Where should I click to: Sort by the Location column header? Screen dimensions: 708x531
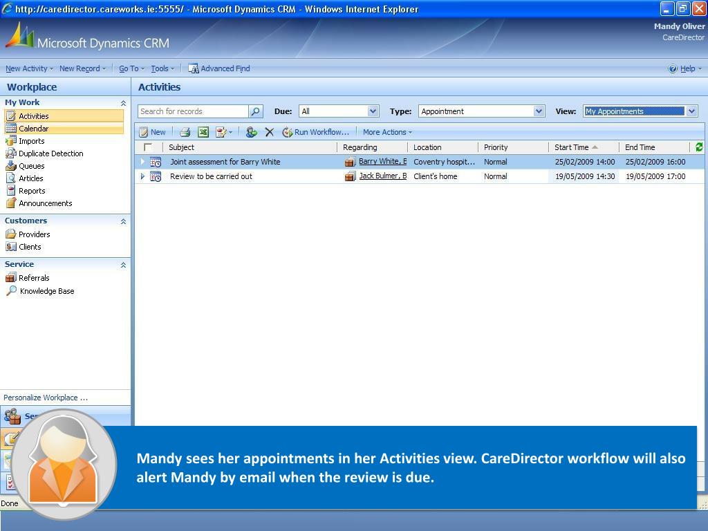click(442, 147)
